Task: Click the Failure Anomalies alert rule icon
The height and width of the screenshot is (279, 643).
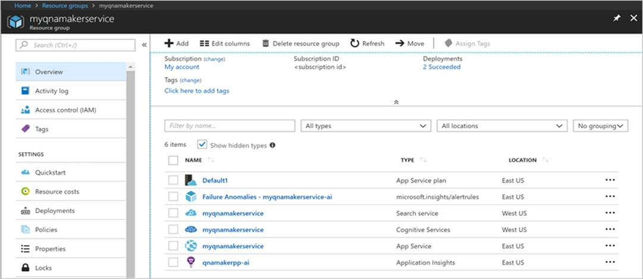Action: 191,196
